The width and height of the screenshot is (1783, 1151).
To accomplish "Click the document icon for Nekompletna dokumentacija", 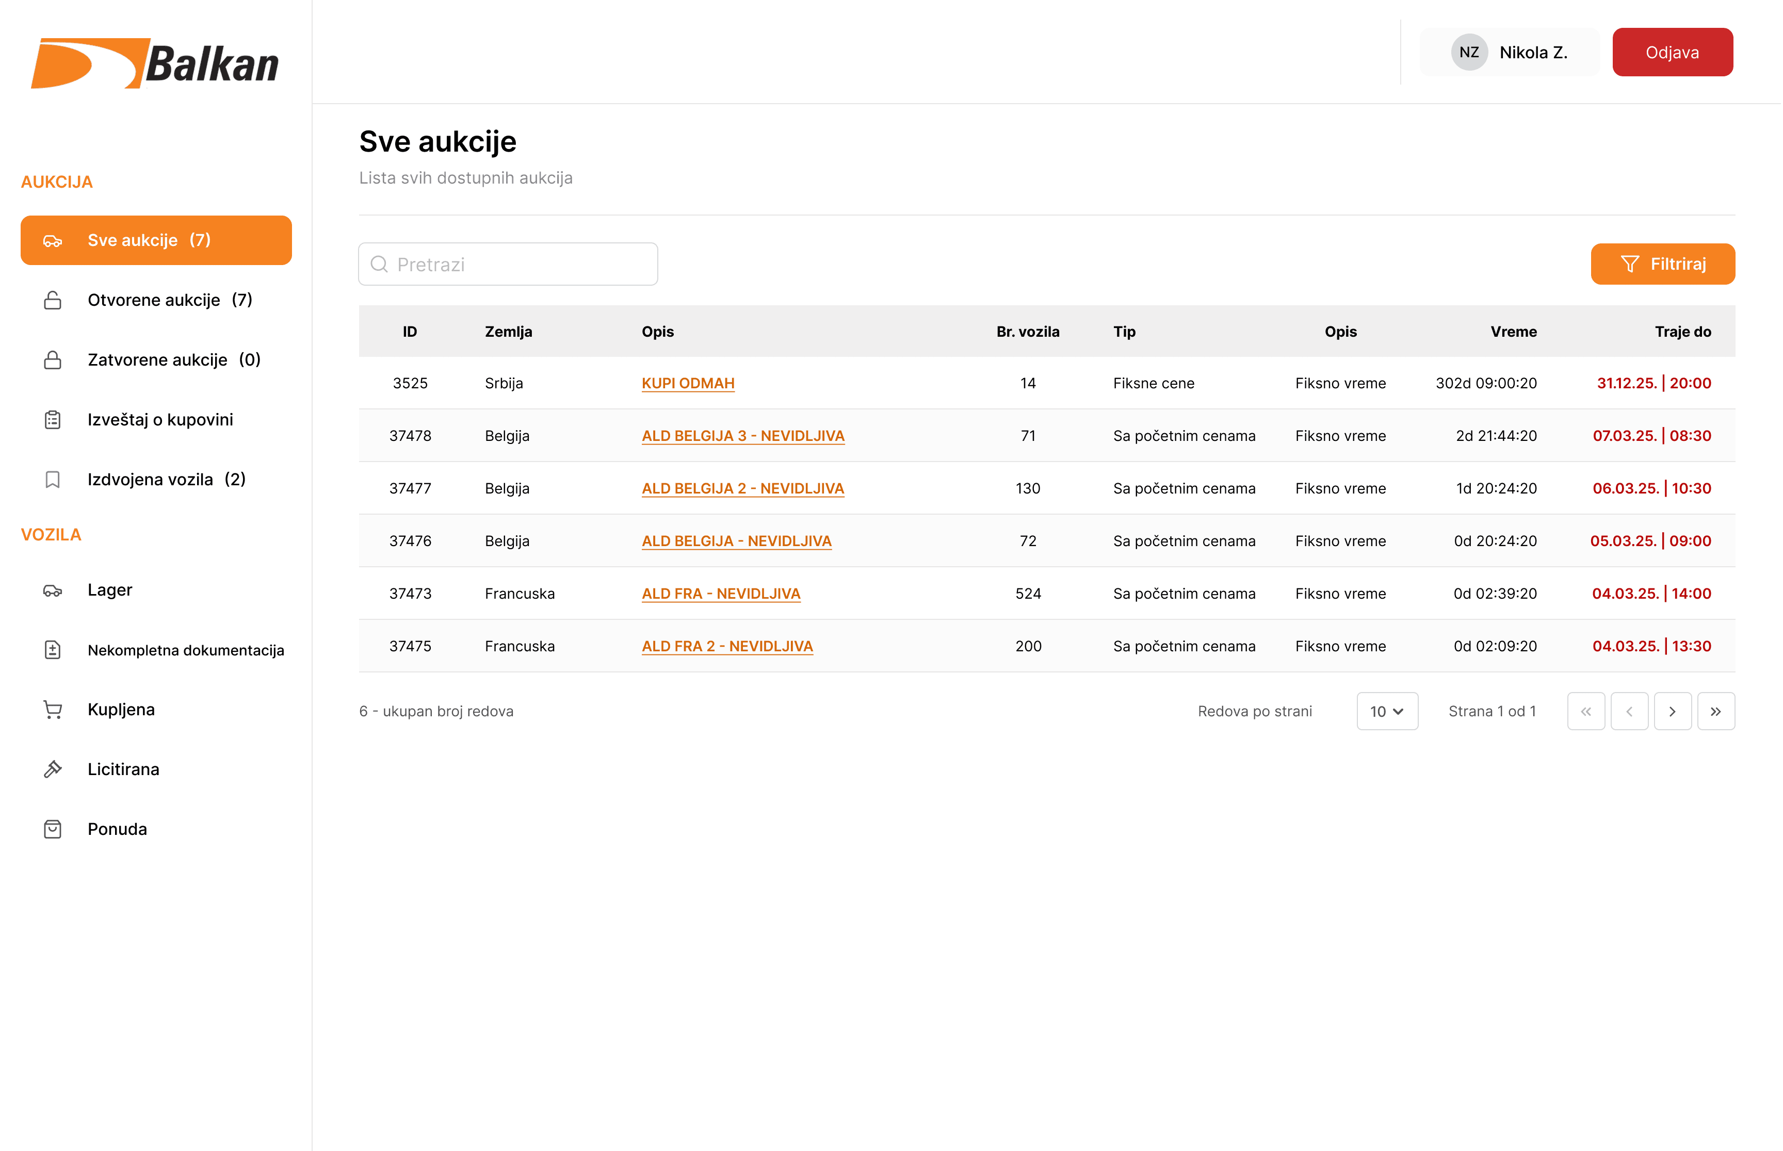I will click(52, 650).
